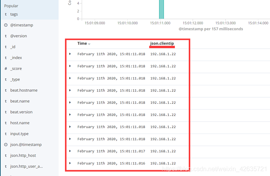Viewport: 270px width, 176px height.
Task: Click time cell February 11th 2020, 15:01:11.016
Action: pos(111,163)
